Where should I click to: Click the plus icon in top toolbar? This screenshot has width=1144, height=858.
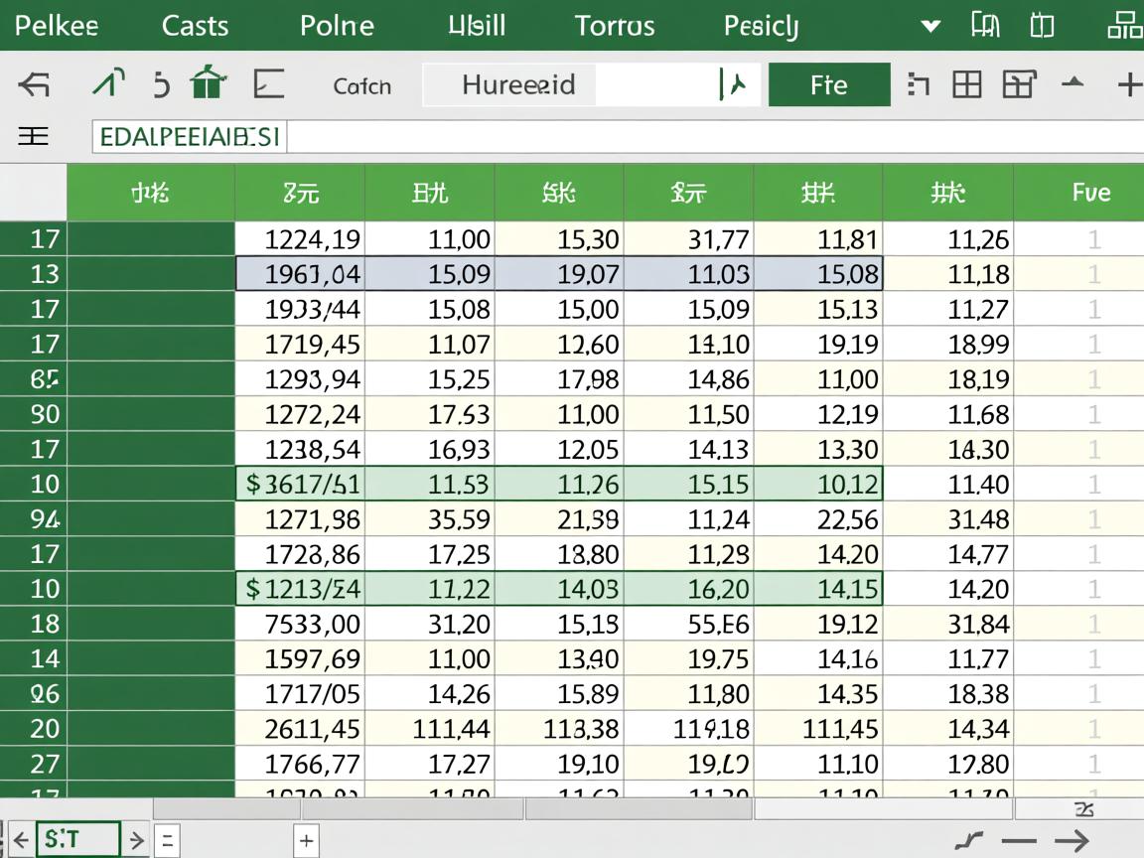[x=1128, y=85]
